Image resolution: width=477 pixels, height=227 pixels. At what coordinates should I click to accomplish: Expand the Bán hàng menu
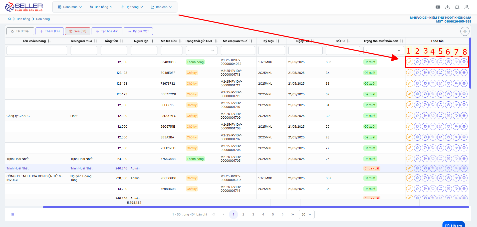pos(101,7)
